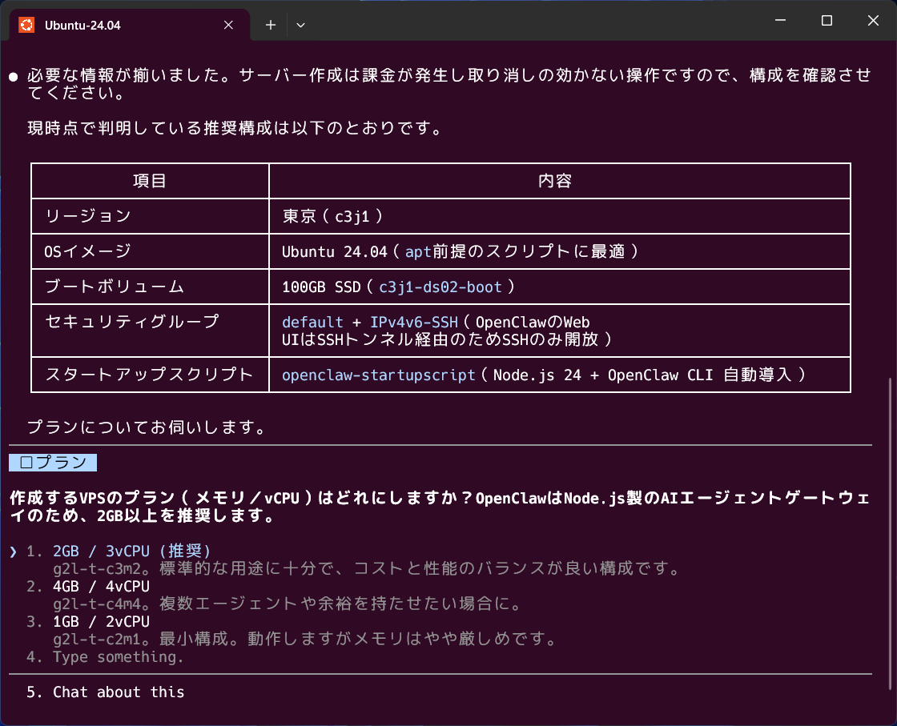This screenshot has height=726, width=897.
Task: Minimize the terminal window
Action: 780,21
